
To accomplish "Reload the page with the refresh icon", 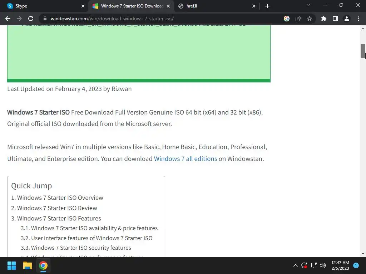I will [31, 19].
